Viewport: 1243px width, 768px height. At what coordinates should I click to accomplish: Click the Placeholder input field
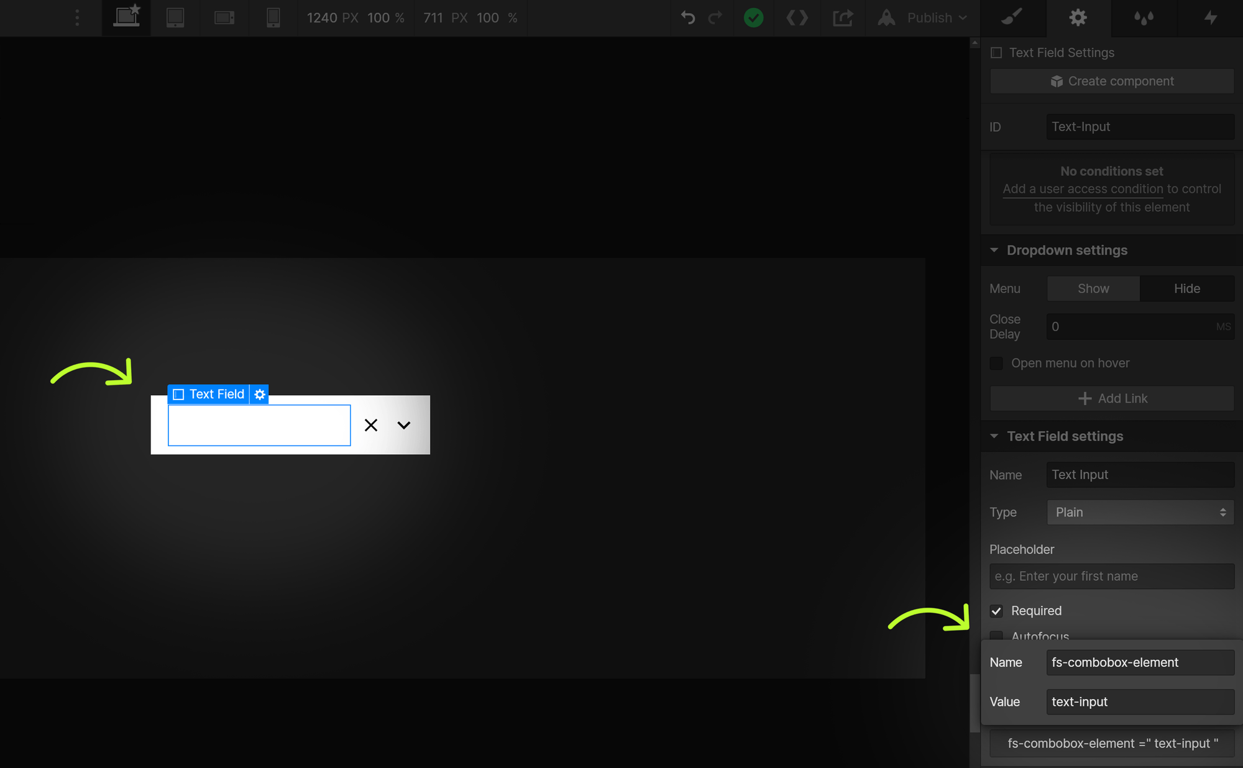(1111, 576)
